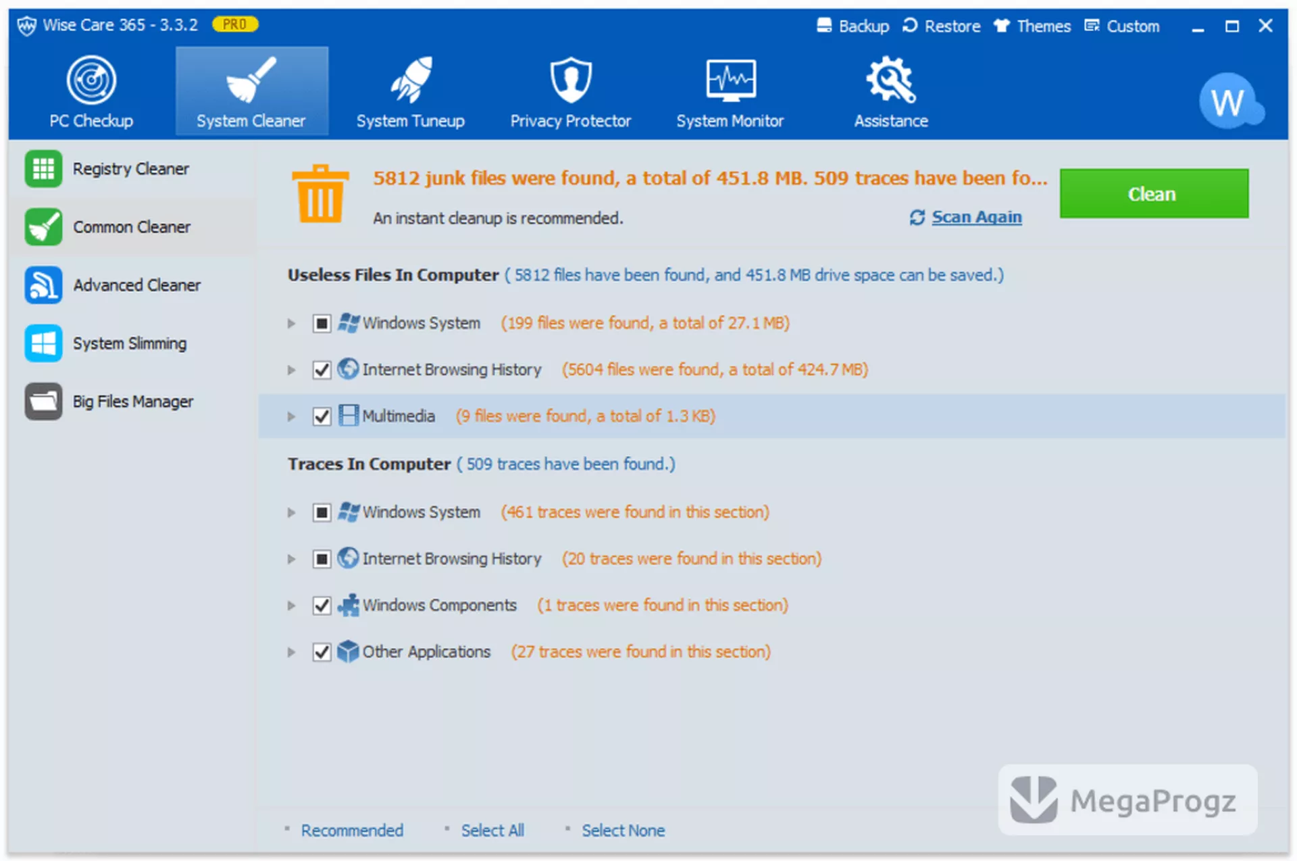This screenshot has height=861, width=1297.
Task: Click the Wise Care 365 logo icon
Action: tap(26, 26)
